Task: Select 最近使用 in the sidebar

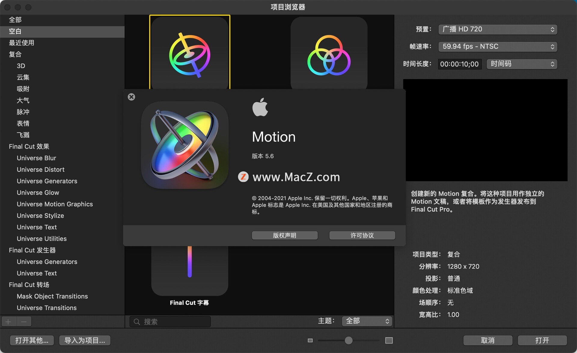Action: [x=21, y=43]
